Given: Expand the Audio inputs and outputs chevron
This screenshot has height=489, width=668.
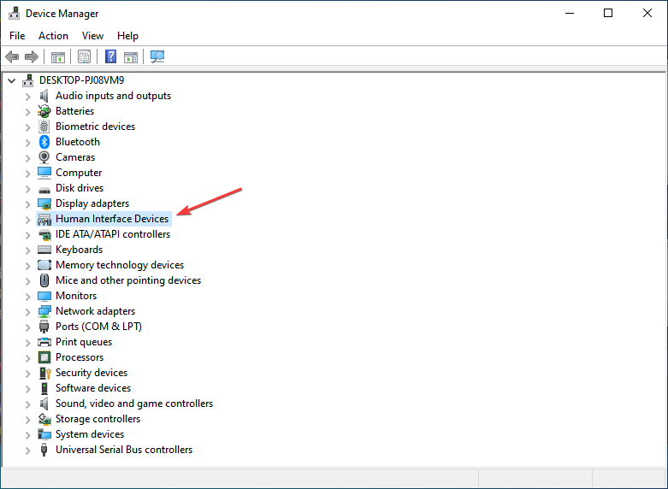Looking at the screenshot, I should (28, 97).
